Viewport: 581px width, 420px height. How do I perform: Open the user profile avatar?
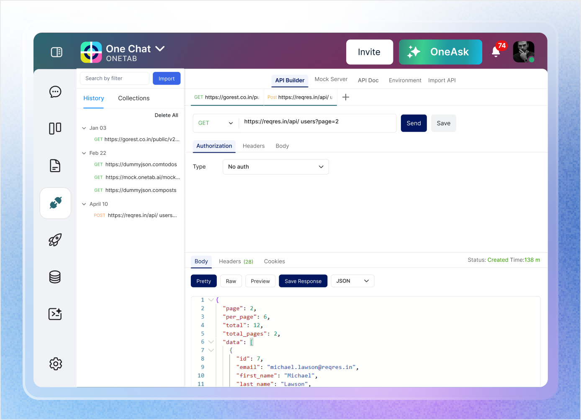[x=524, y=52]
